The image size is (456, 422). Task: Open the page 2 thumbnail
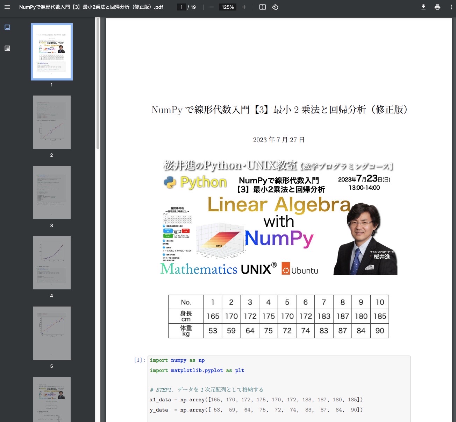(x=52, y=122)
